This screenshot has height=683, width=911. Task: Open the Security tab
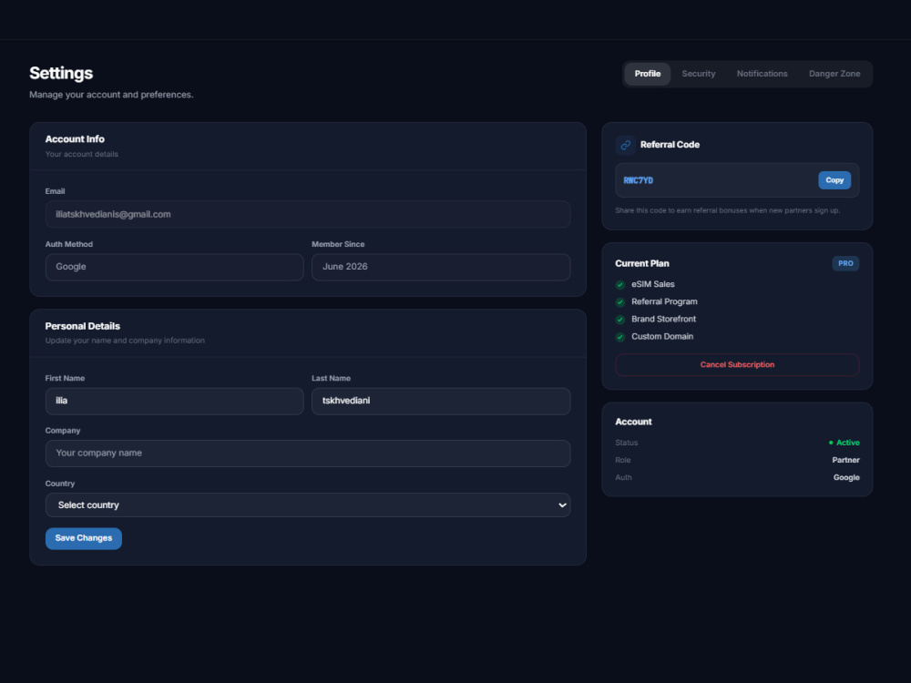point(699,74)
